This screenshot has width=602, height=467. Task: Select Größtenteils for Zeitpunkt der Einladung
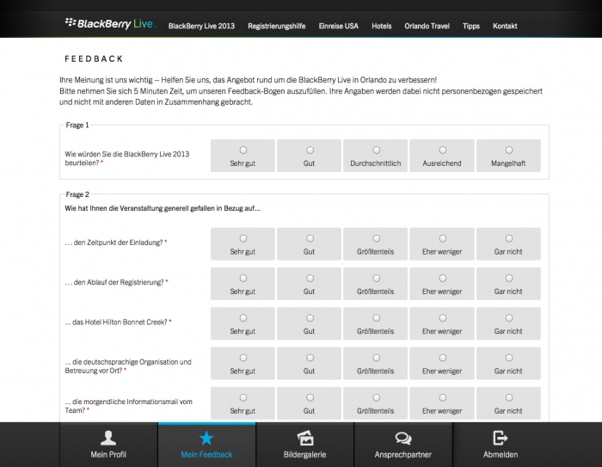coord(377,238)
